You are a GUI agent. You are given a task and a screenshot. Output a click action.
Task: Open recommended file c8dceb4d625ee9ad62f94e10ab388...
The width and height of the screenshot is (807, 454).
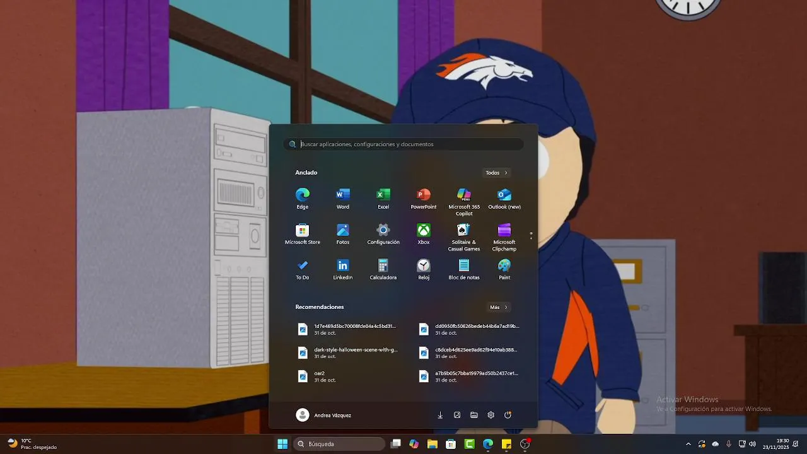pos(469,352)
